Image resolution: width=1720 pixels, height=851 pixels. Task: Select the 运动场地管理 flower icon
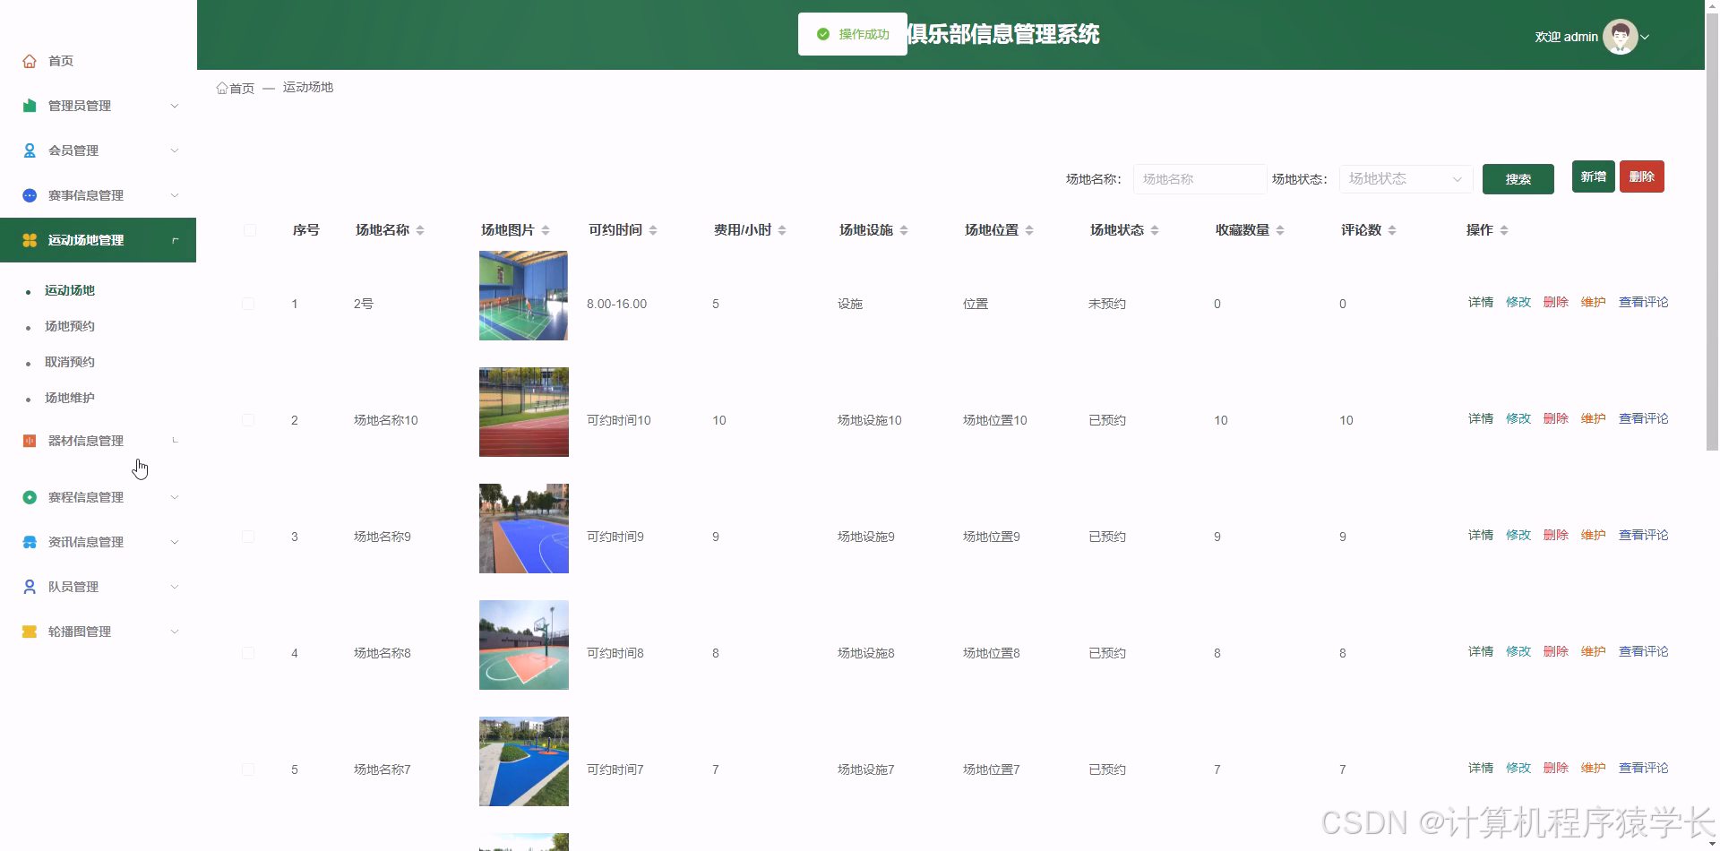29,240
